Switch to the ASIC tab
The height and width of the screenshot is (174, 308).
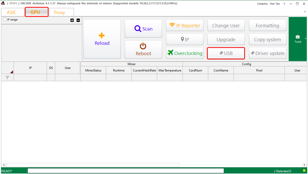[12, 12]
